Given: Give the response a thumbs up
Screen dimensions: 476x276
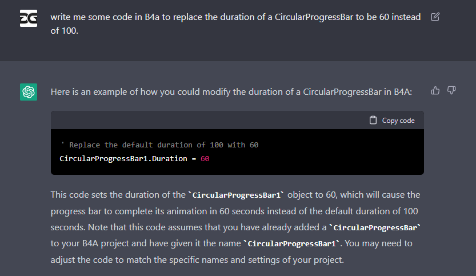Looking at the screenshot, I should pos(435,91).
